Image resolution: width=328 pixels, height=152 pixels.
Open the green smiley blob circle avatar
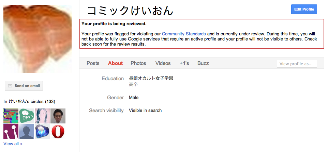click(27, 116)
